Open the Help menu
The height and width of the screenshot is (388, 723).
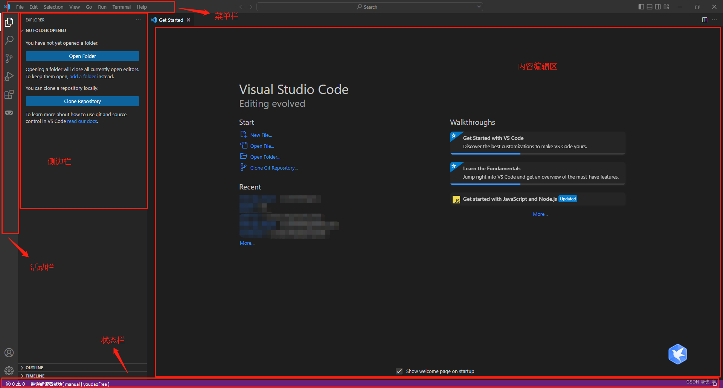pos(142,7)
